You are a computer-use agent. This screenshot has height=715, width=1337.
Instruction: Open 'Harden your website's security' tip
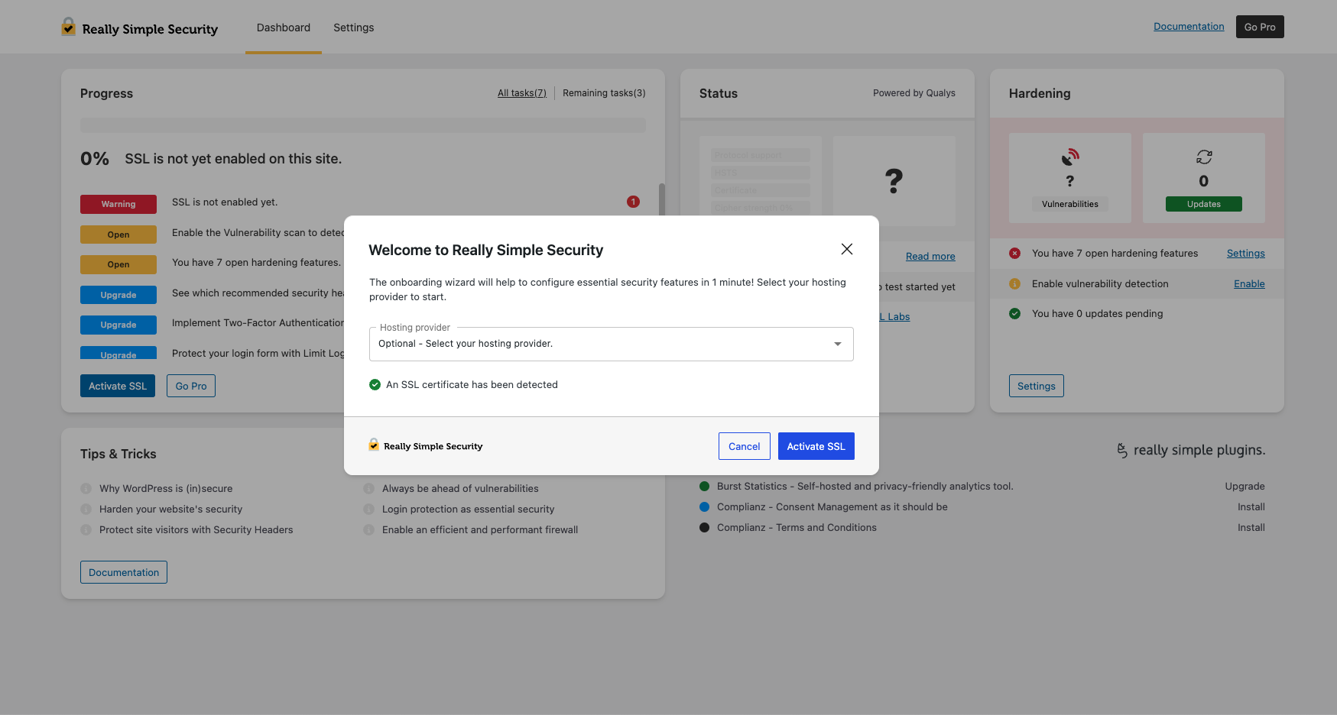[x=170, y=509]
